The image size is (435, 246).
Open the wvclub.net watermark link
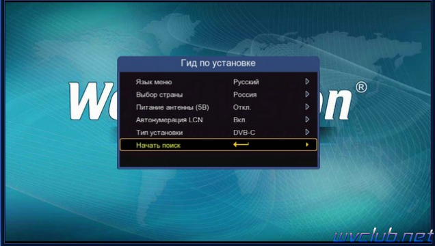(383, 236)
